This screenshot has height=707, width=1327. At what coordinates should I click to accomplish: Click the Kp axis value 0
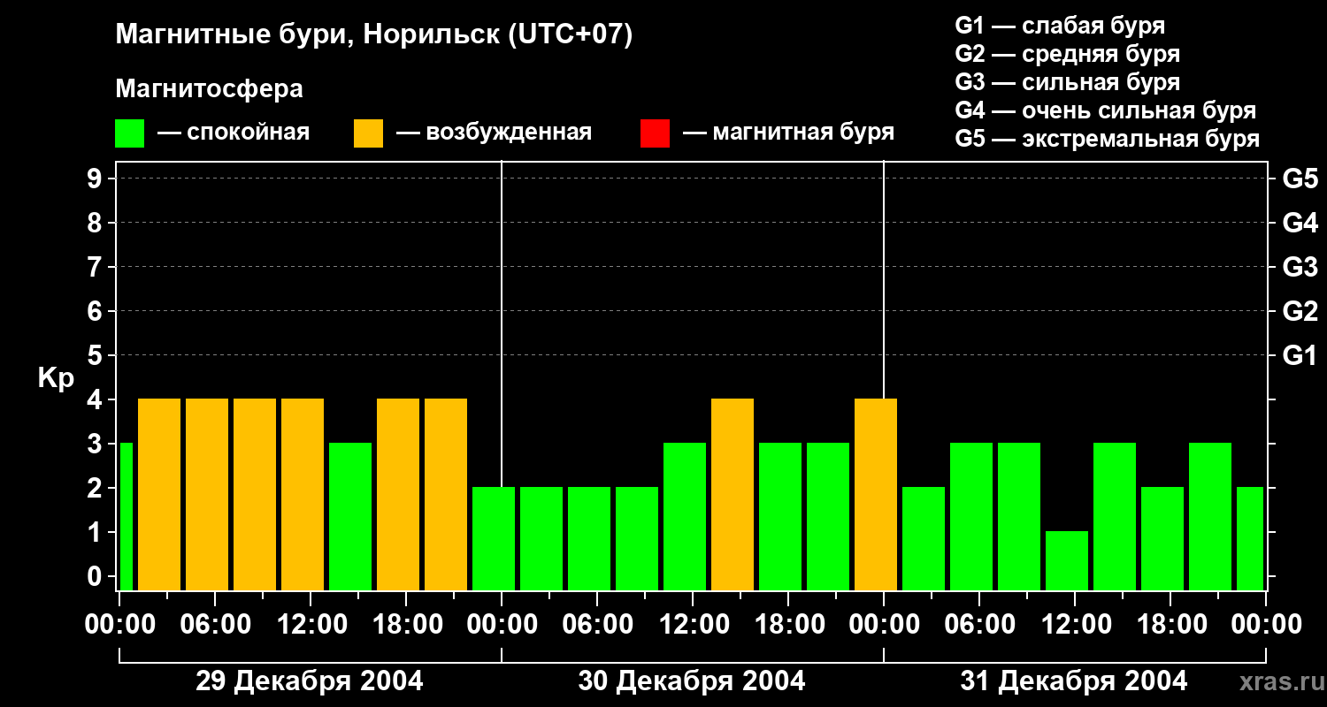click(96, 576)
